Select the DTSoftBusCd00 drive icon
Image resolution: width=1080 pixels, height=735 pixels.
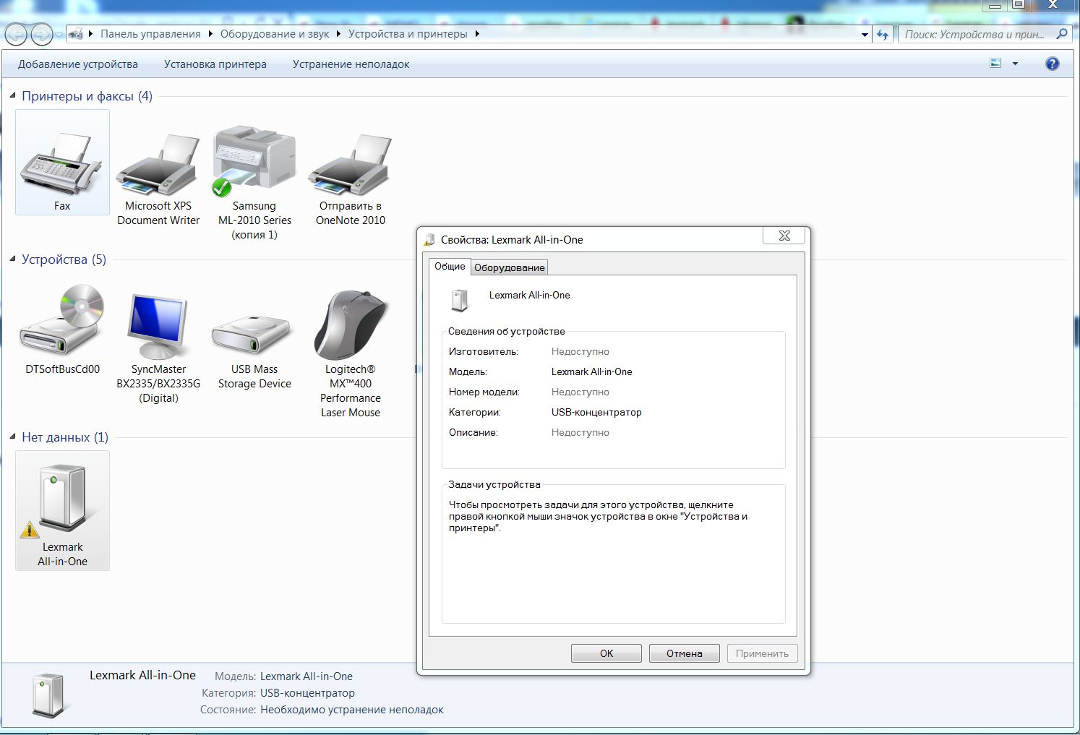tap(62, 323)
